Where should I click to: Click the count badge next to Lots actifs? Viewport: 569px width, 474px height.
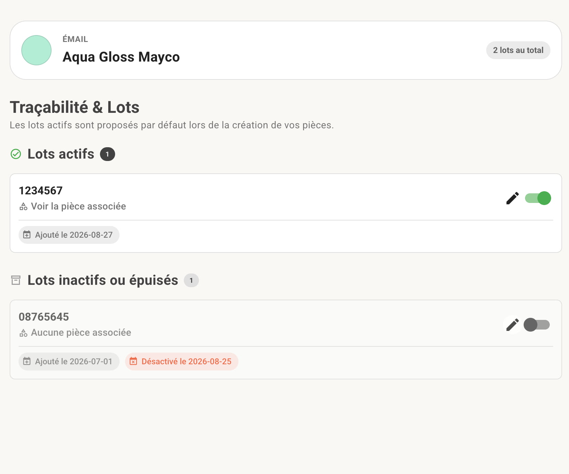(108, 154)
